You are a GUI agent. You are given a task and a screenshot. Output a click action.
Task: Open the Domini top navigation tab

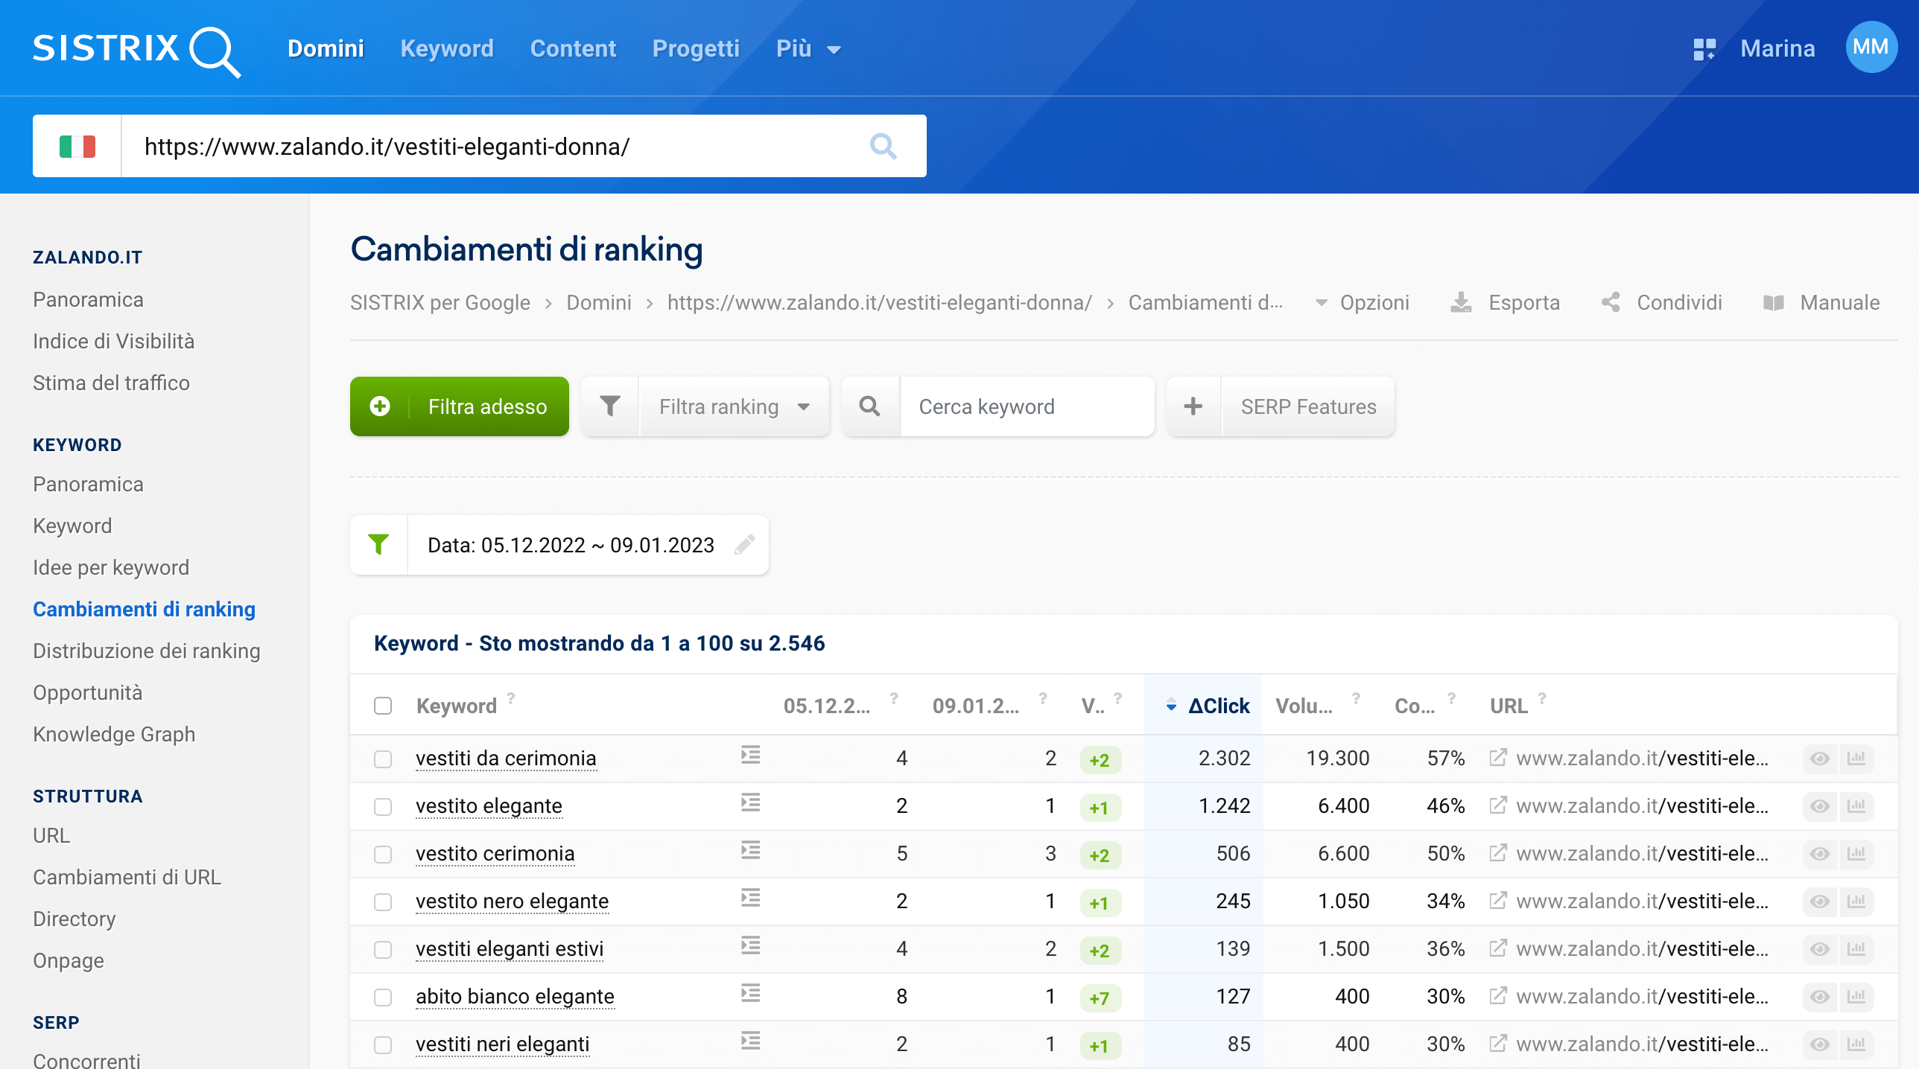click(x=326, y=48)
